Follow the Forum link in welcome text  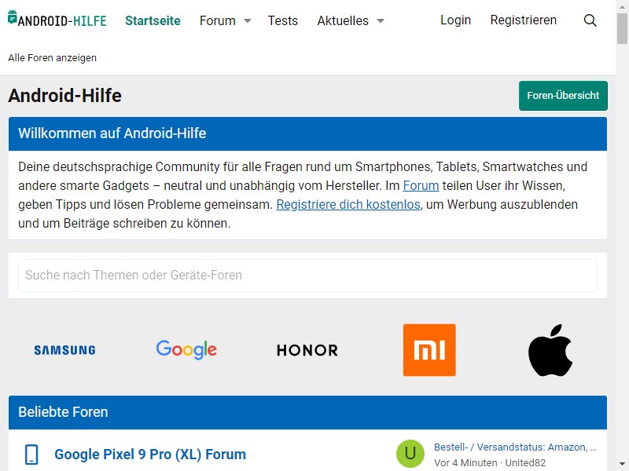(x=421, y=186)
